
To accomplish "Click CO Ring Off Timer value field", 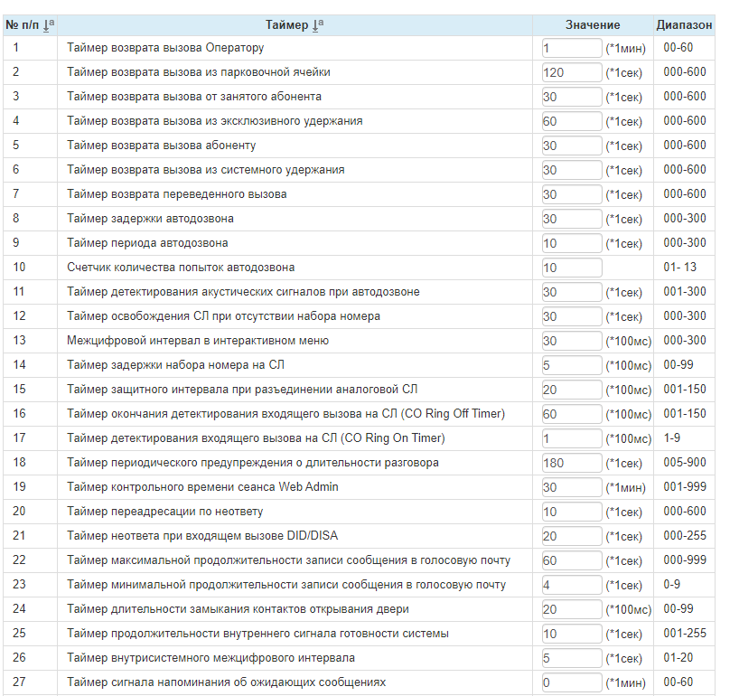I will click(572, 414).
